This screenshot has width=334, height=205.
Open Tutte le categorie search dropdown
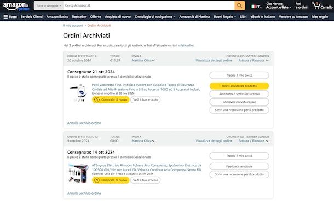(x=49, y=6)
